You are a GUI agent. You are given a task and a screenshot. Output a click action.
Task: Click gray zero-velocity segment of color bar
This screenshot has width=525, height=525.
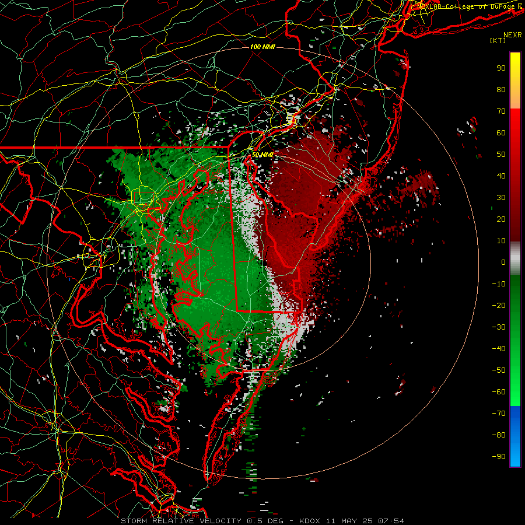[515, 258]
